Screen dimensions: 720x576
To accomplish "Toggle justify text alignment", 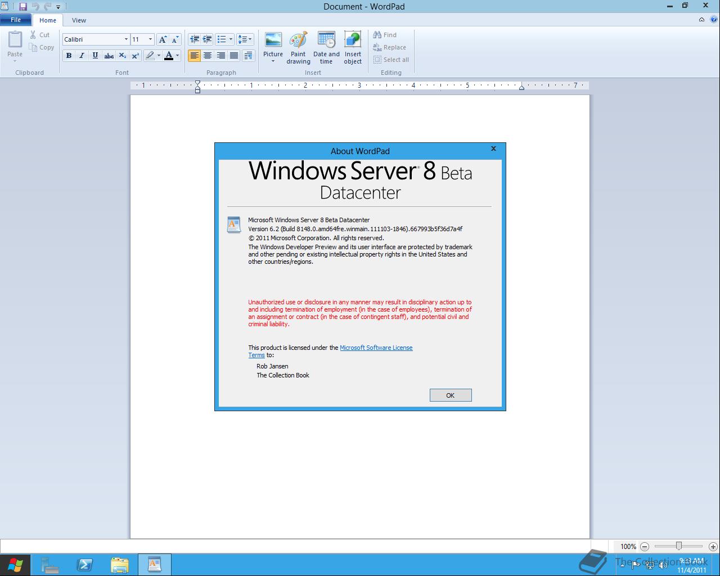I will (x=234, y=56).
